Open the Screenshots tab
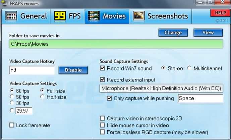Screen dimensions: 231x140 161,16
